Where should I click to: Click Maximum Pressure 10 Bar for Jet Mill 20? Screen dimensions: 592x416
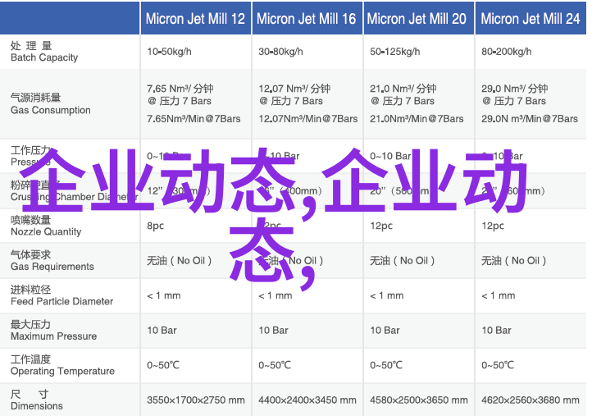click(x=385, y=330)
